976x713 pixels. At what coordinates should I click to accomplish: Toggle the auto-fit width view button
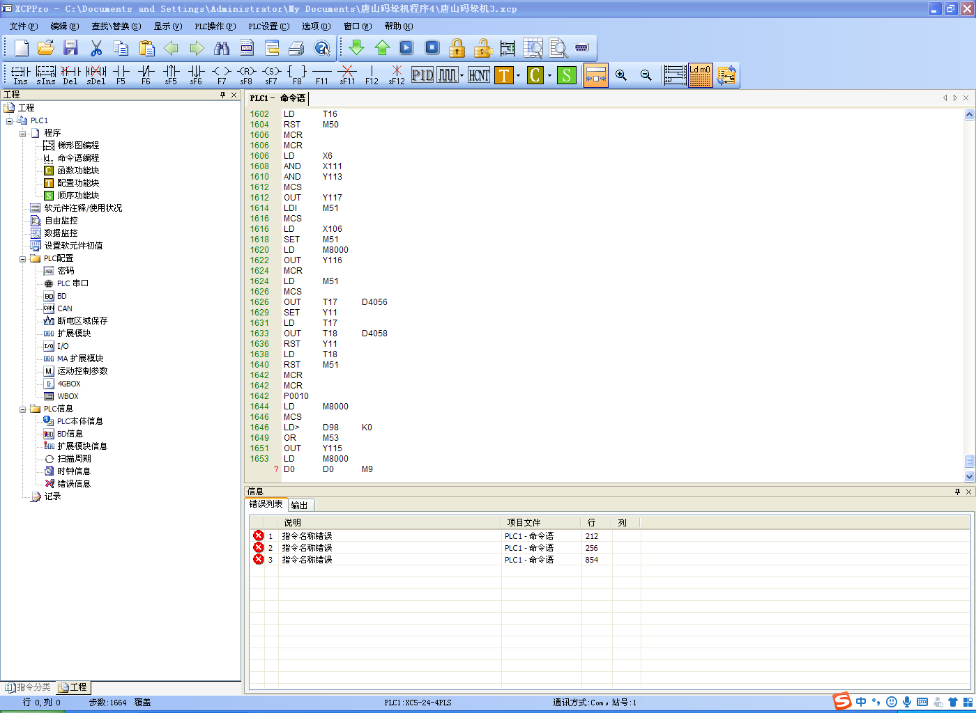[x=595, y=75]
